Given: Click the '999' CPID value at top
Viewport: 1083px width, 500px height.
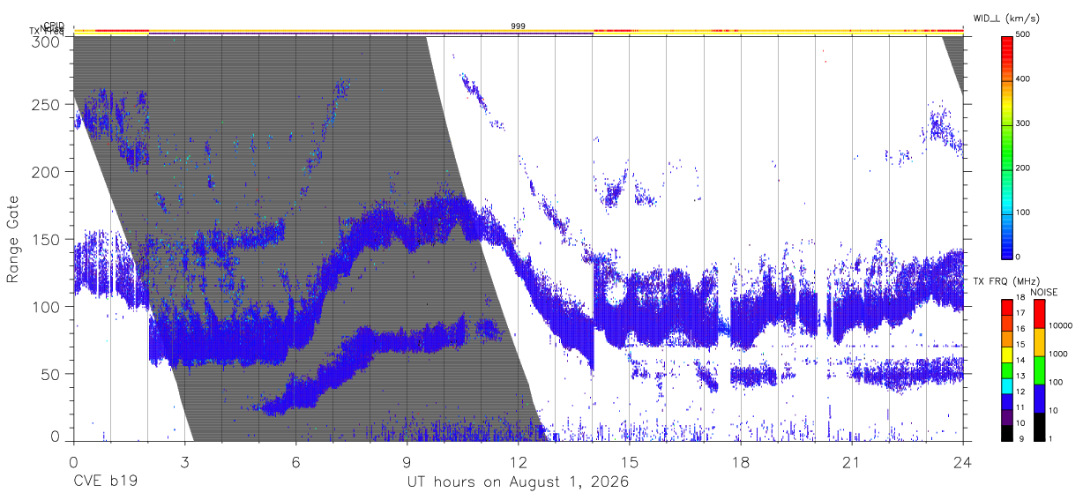Looking at the screenshot, I should 518,26.
